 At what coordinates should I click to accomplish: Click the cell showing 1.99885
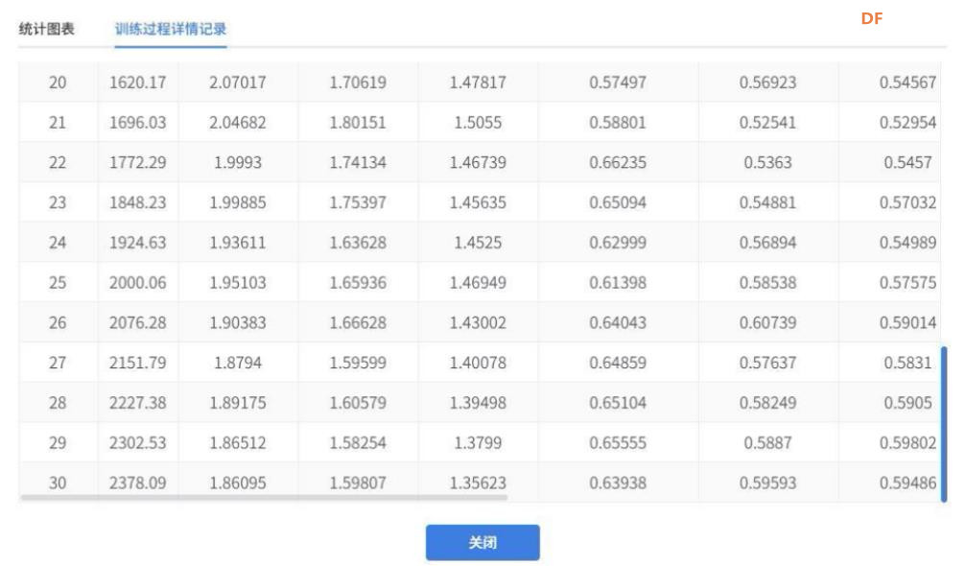[x=238, y=202]
